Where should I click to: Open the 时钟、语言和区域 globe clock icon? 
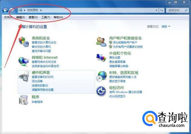[101, 76]
